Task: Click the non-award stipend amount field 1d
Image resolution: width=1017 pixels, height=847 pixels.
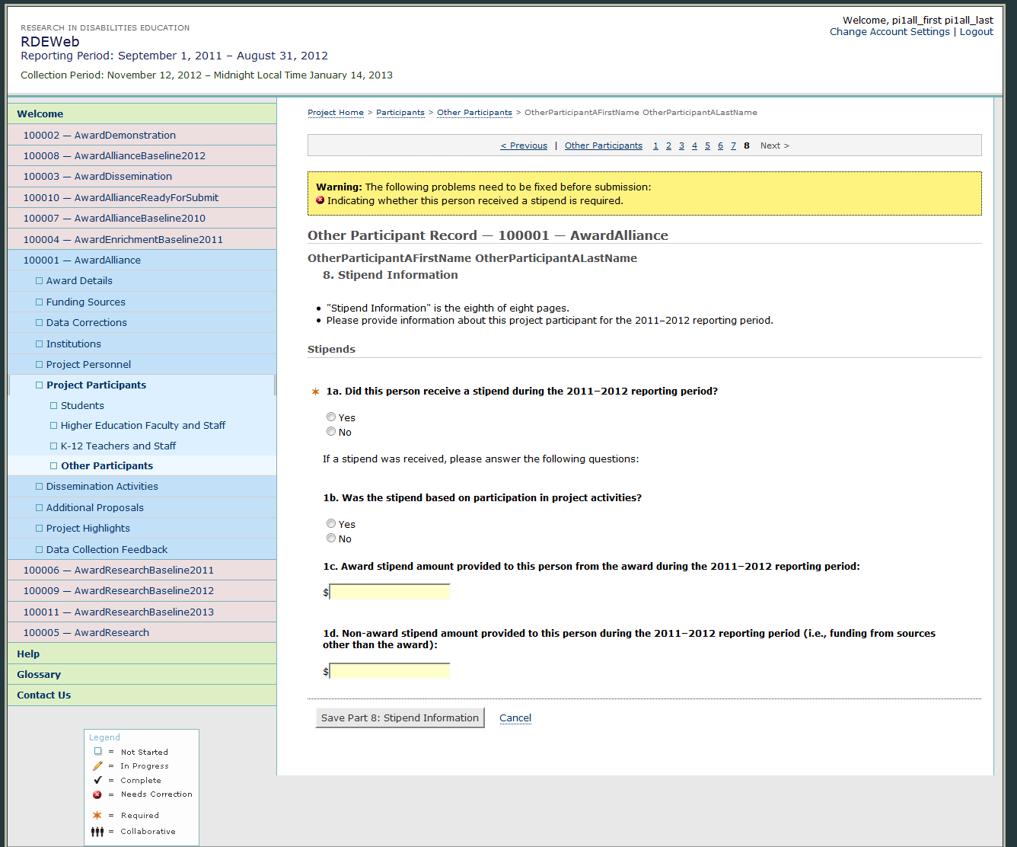Action: click(x=390, y=672)
